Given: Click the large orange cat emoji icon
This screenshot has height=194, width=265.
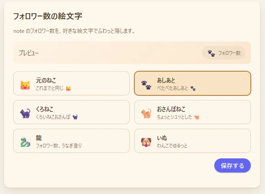Looking at the screenshot, I should coord(25,85).
